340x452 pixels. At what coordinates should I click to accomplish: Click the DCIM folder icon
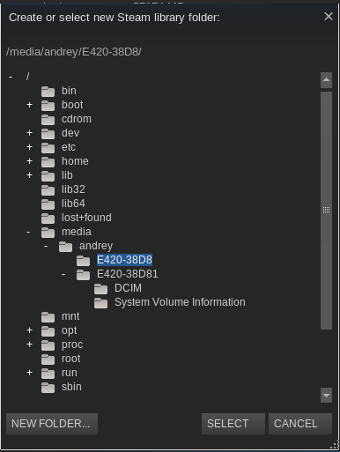(100, 289)
